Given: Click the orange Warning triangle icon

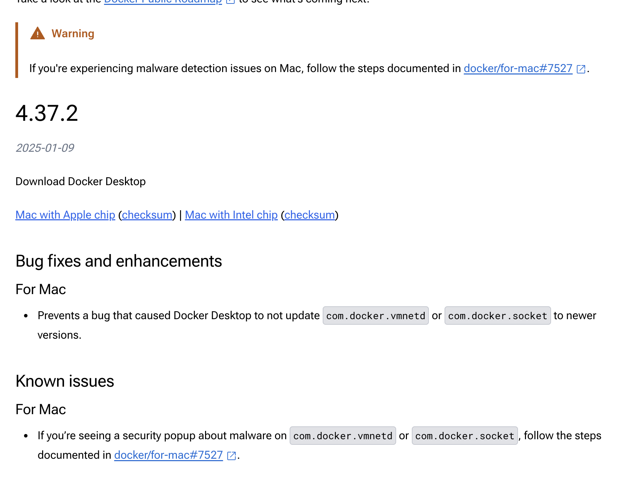Looking at the screenshot, I should pyautogui.click(x=38, y=33).
